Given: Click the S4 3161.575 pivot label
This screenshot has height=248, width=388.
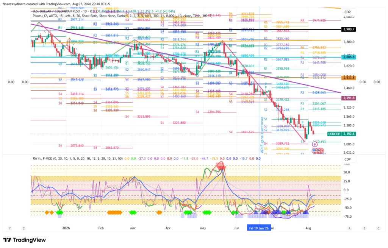Looking at the screenshot, I should (x=241, y=132).
